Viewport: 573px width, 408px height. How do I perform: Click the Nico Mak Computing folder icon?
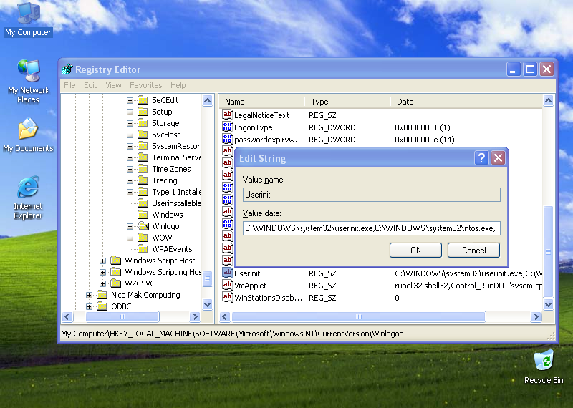[102, 295]
